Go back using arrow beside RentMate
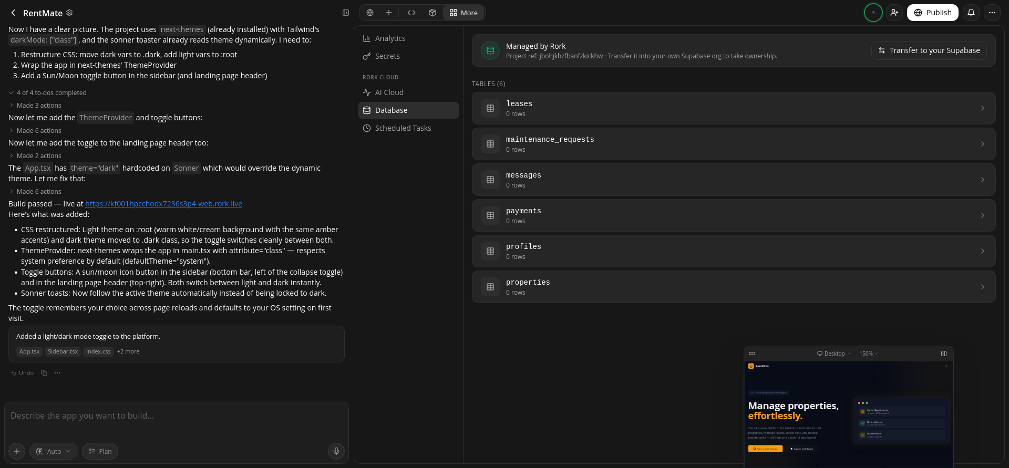This screenshot has width=1009, height=468. pos(13,13)
